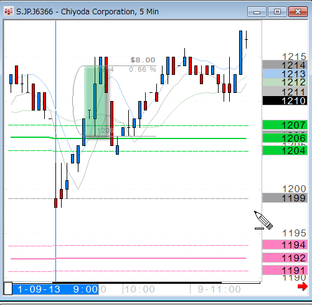Click the highlighted 1-09-13 9:00 time label

[x=55, y=289]
